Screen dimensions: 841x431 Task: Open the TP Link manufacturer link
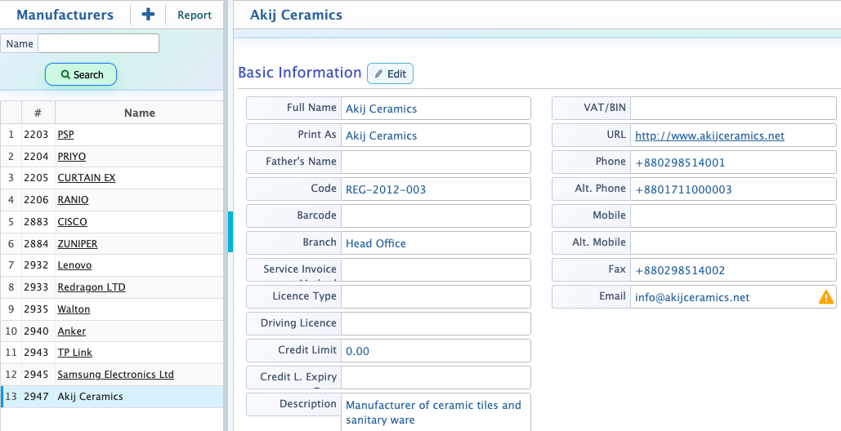[74, 353]
